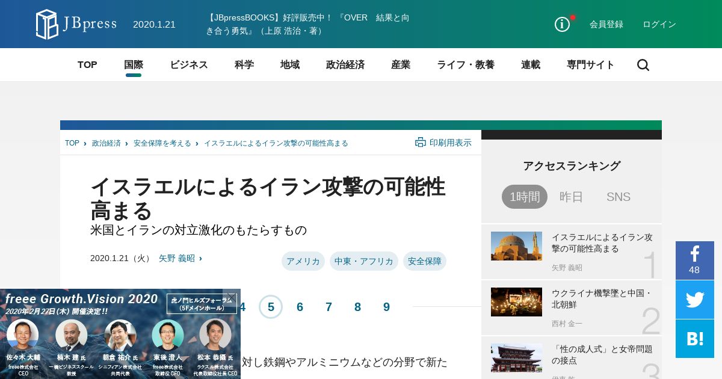Share article on Facebook
The width and height of the screenshot is (722, 379).
[x=695, y=260]
